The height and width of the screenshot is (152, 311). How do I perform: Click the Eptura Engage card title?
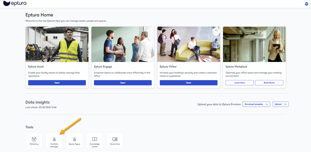103,66
